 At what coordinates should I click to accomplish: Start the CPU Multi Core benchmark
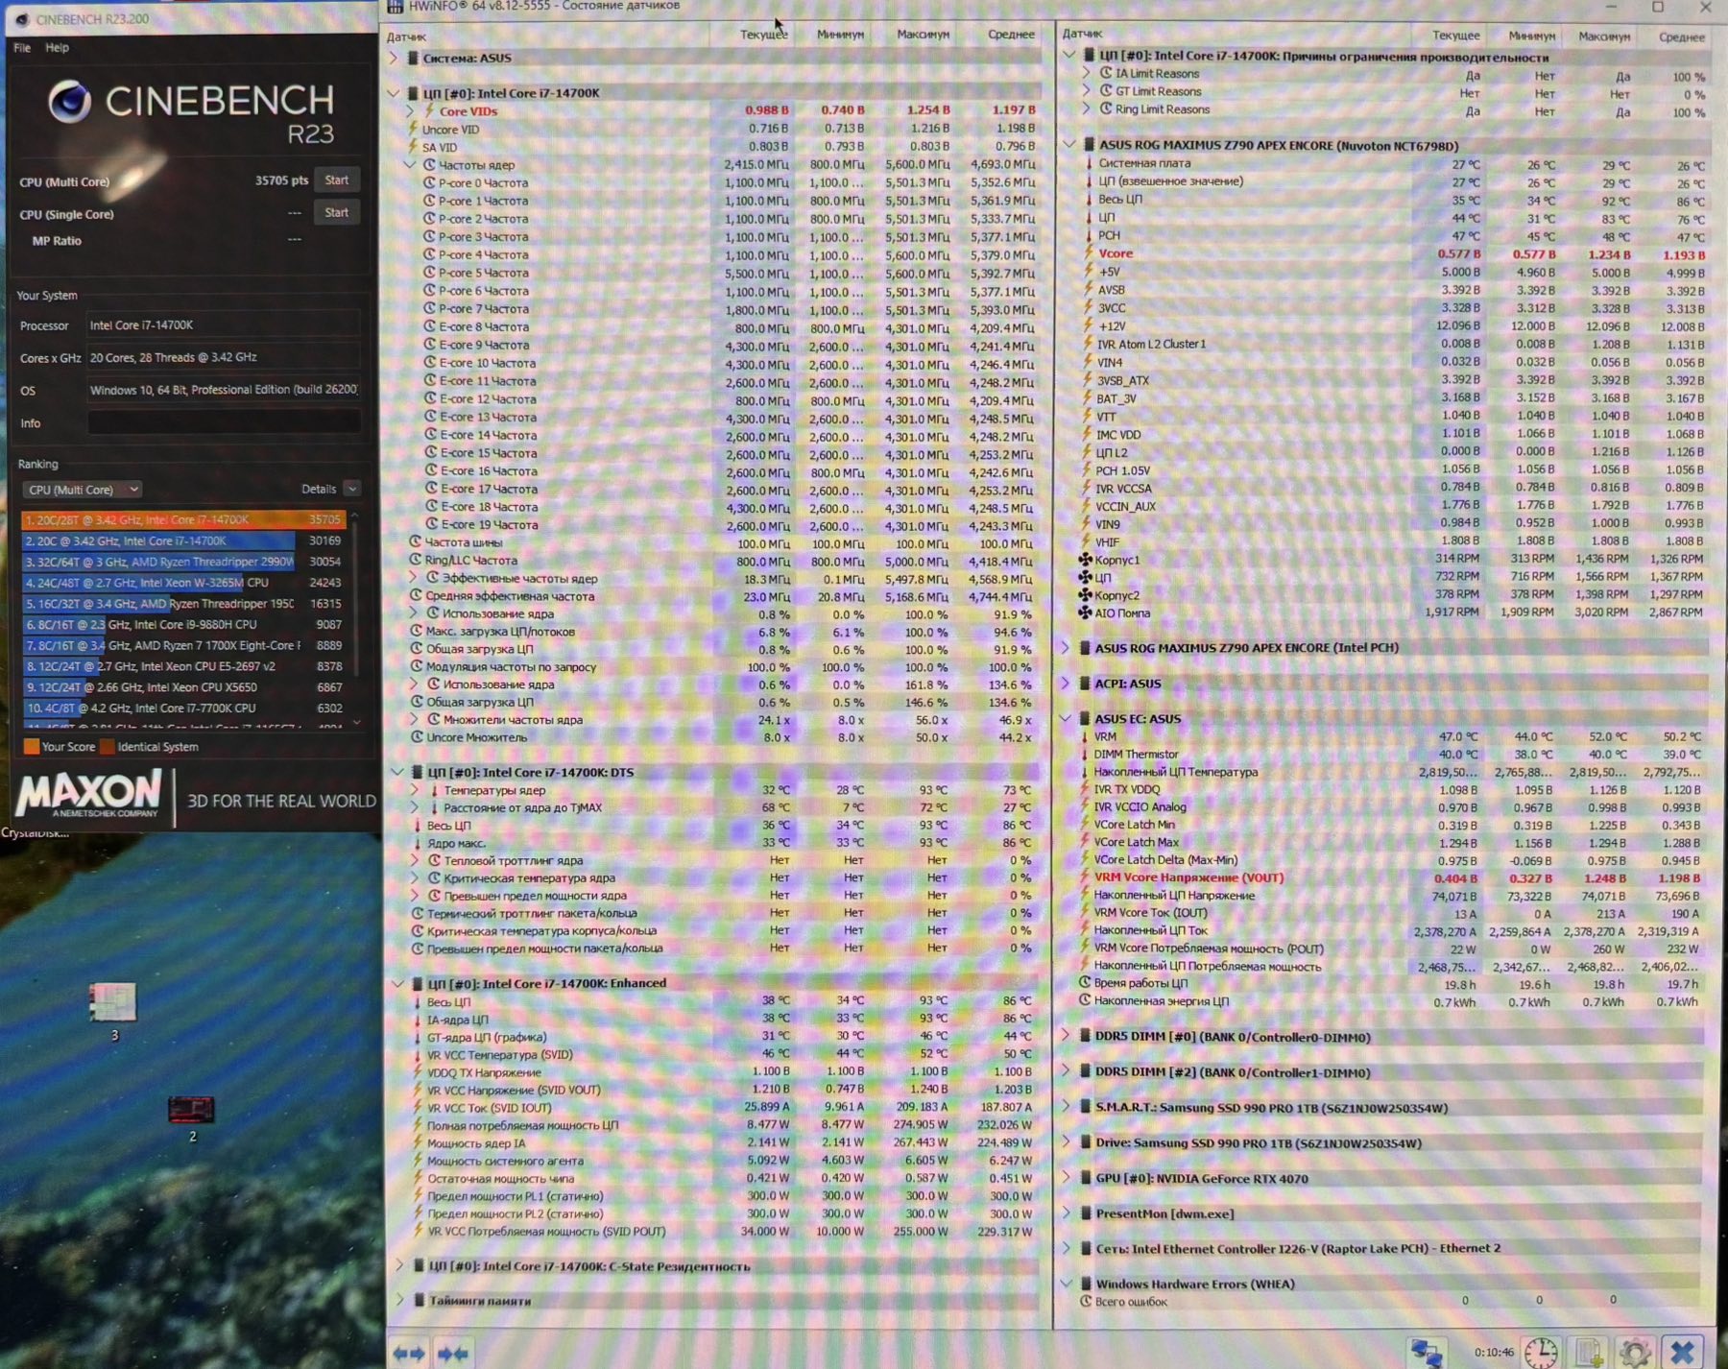[x=337, y=180]
